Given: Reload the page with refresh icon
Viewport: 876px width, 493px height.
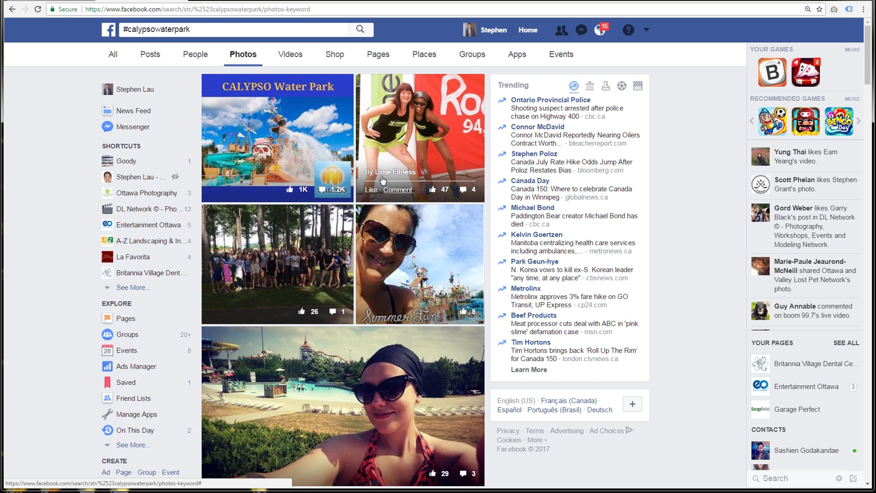Looking at the screenshot, I should point(38,9).
